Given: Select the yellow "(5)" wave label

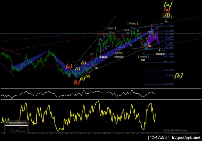Looking at the screenshot, I should point(168,14).
